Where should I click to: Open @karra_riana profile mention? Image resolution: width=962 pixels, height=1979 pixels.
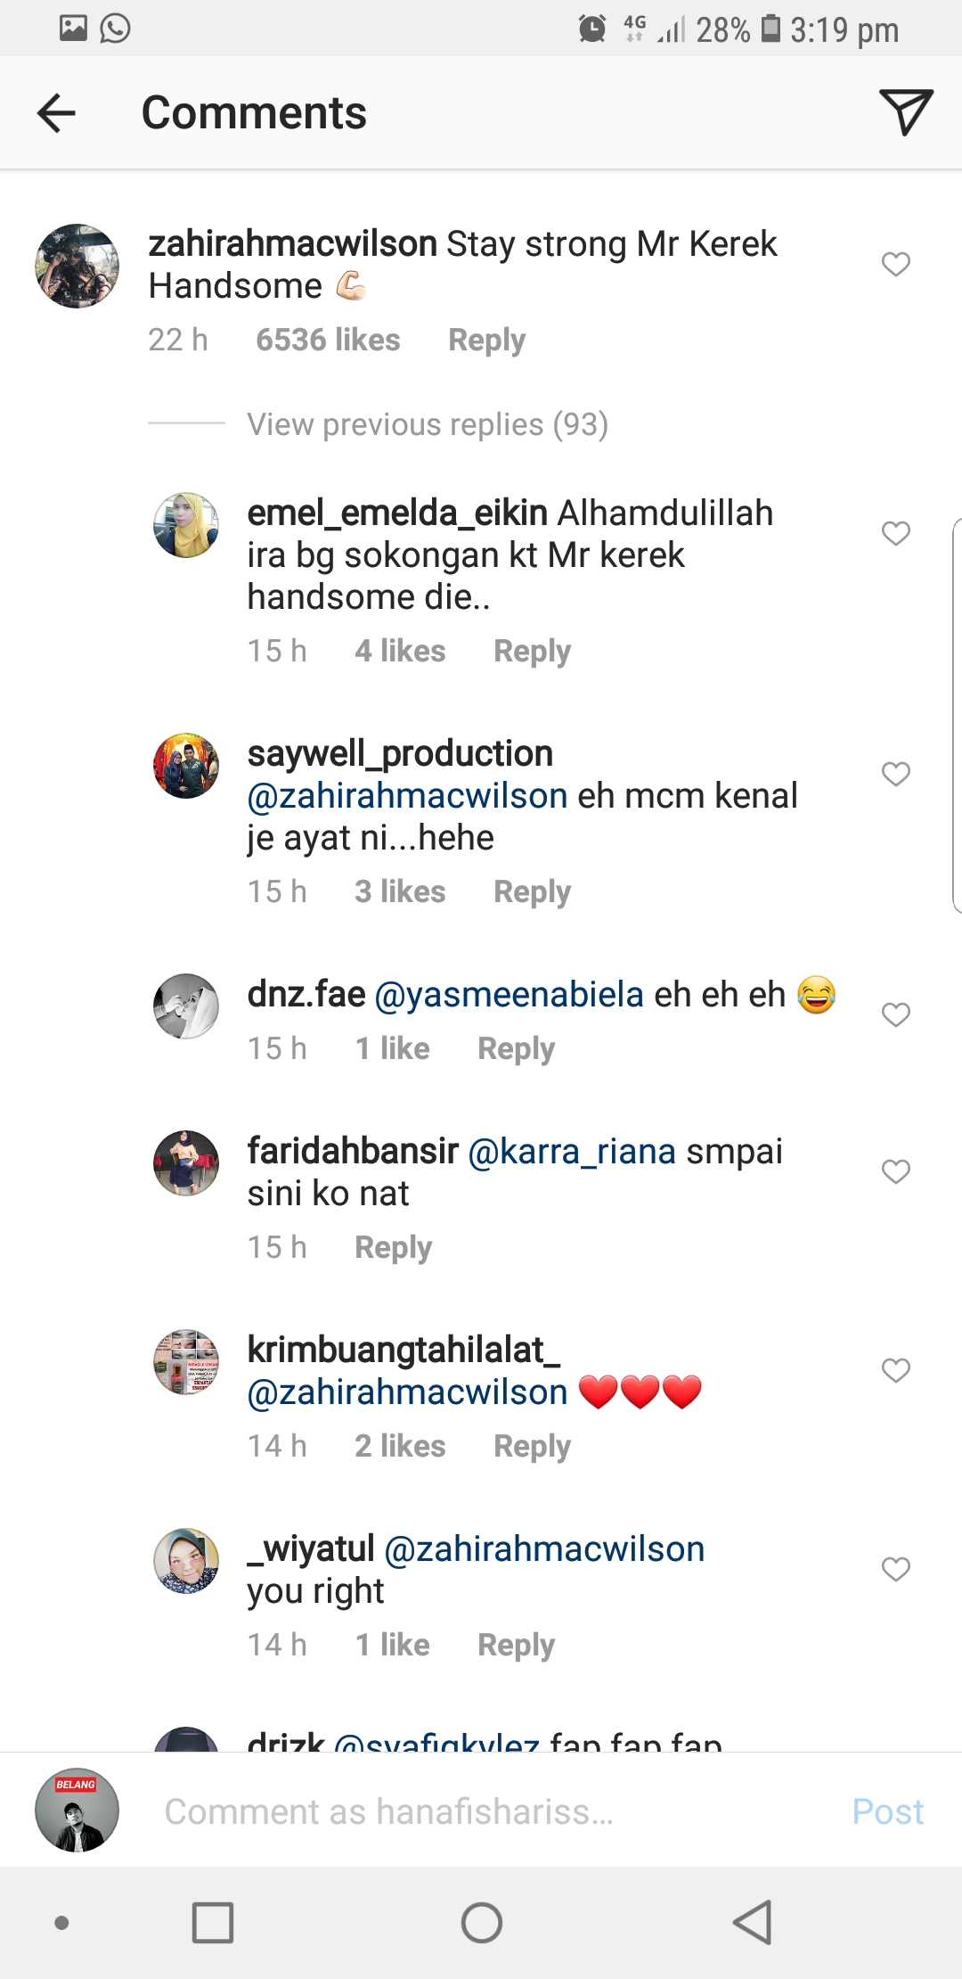coord(571,1152)
